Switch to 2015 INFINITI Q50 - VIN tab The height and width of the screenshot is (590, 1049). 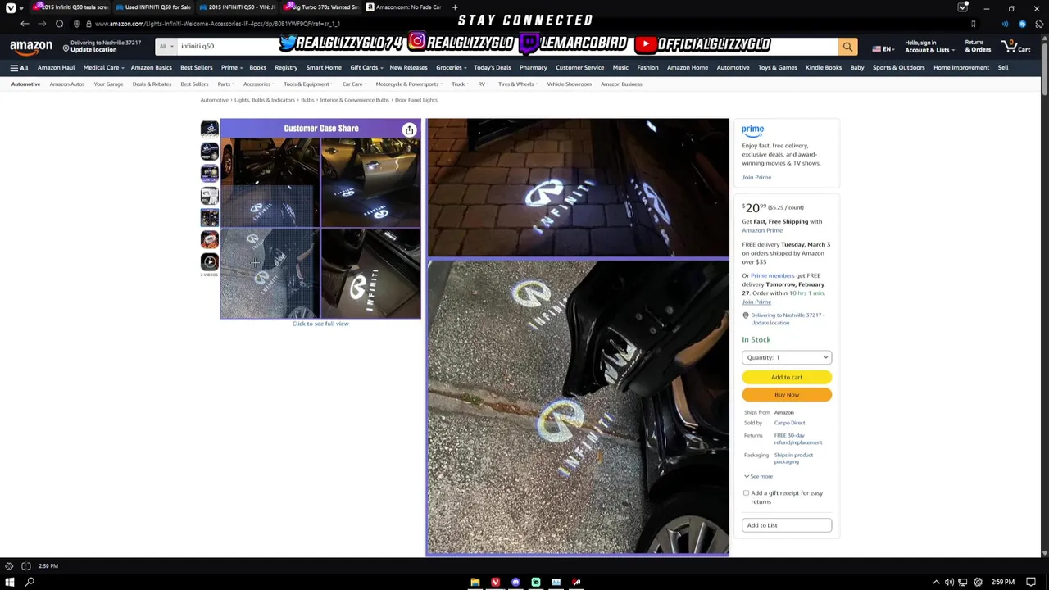click(x=237, y=7)
